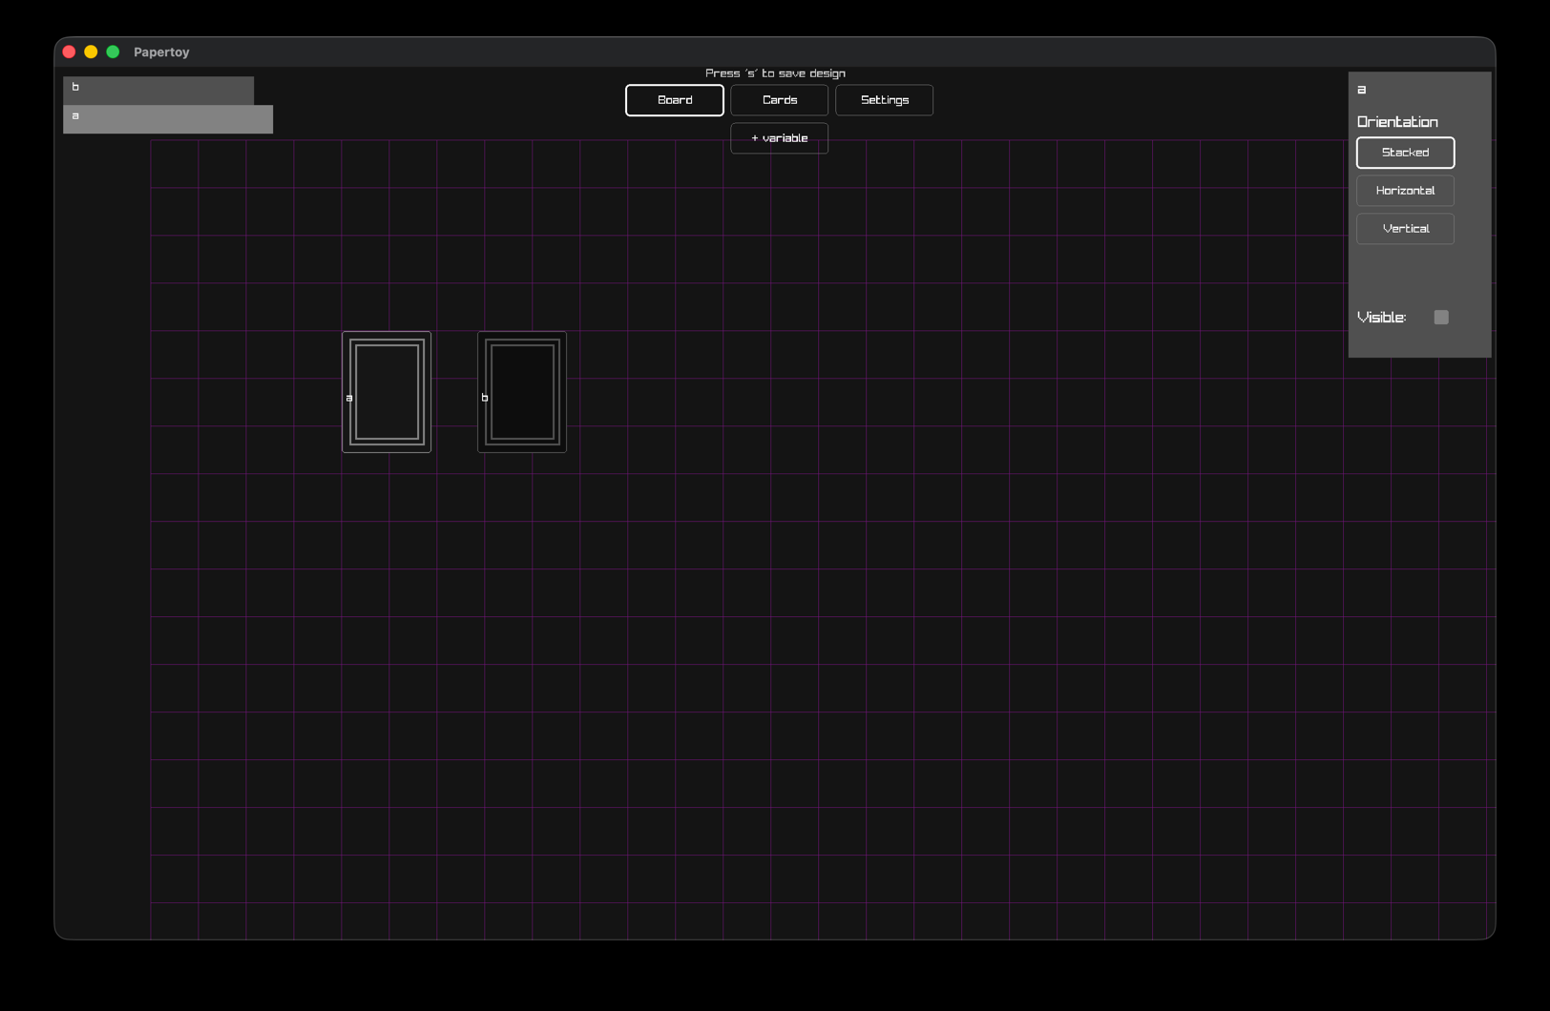The width and height of the screenshot is (1550, 1011).
Task: Switch to the Board tab
Action: coord(674,100)
